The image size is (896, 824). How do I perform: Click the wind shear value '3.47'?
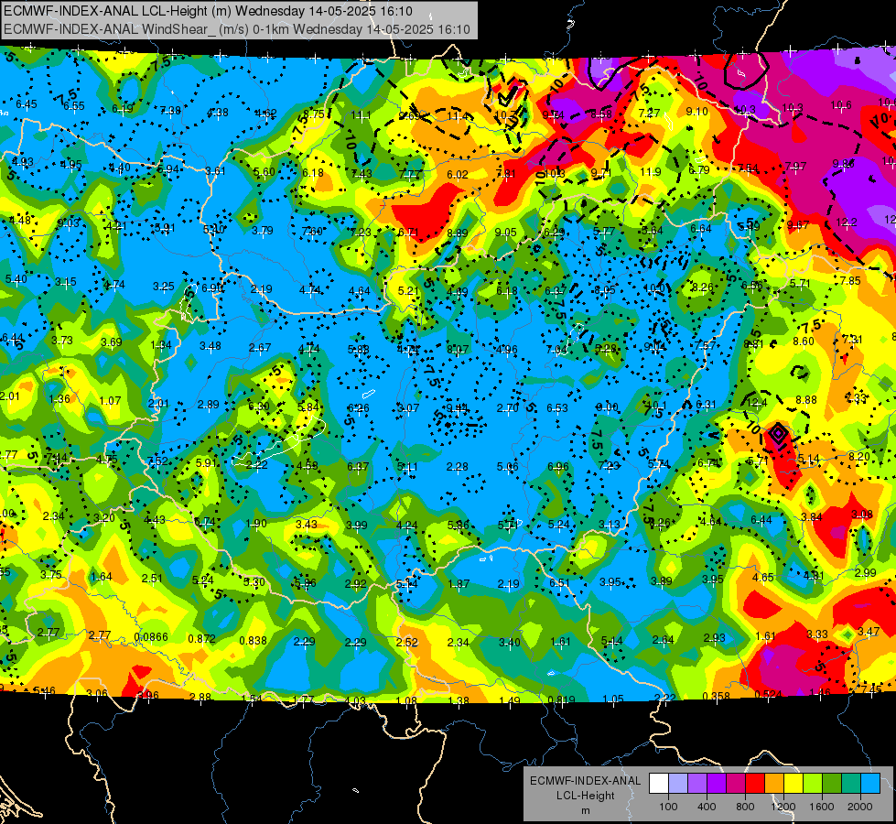pos(869,632)
